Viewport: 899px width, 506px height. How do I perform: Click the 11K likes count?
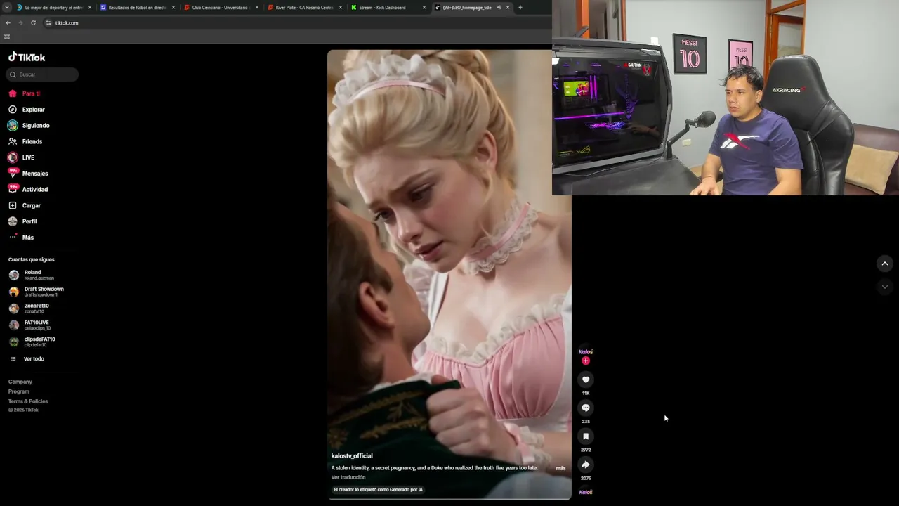(x=586, y=393)
